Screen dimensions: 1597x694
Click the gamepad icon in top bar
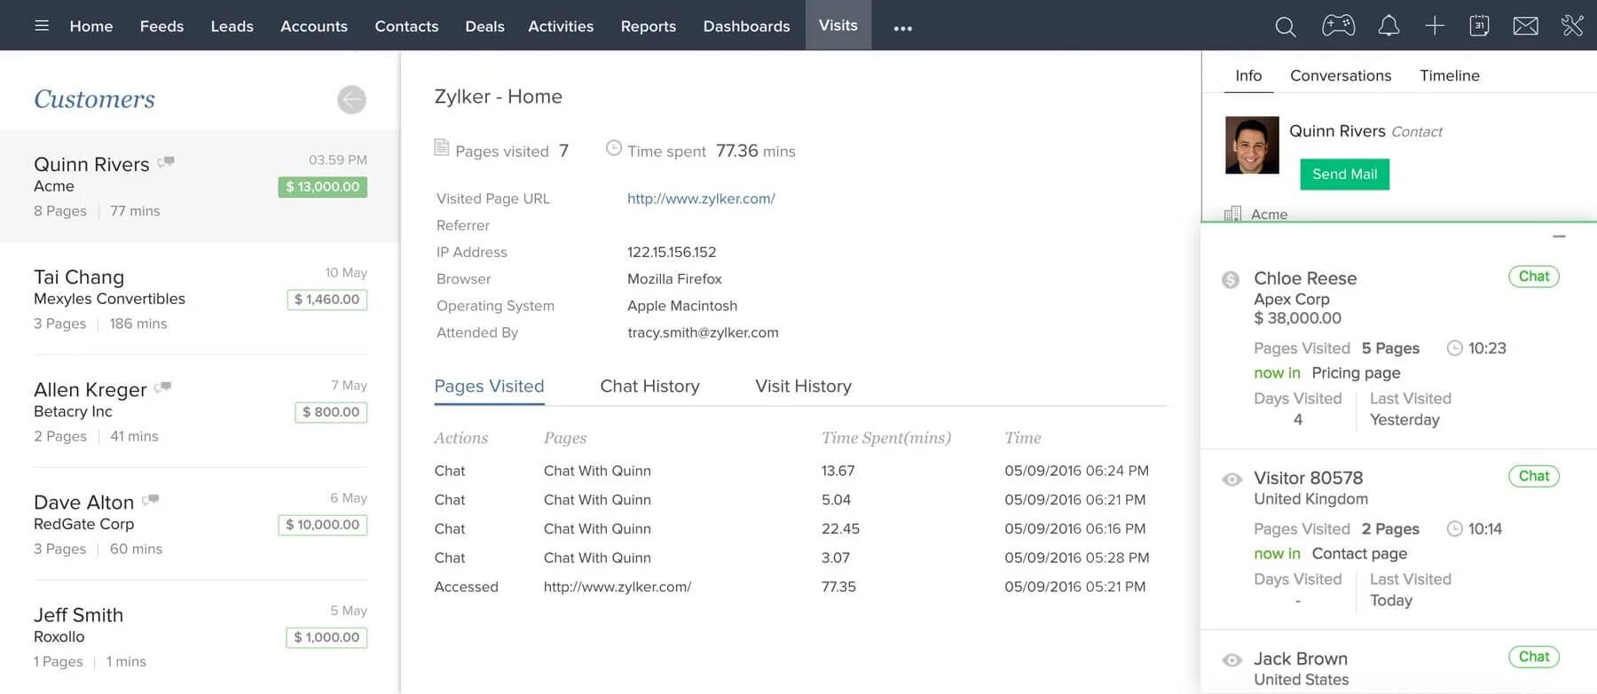point(1338,26)
